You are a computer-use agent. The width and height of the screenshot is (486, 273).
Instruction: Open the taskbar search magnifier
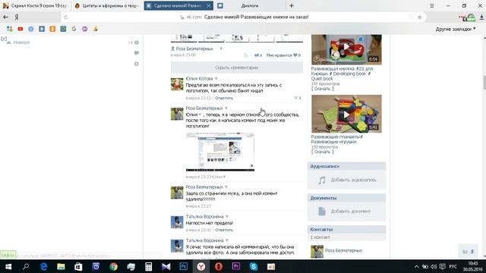click(26, 266)
